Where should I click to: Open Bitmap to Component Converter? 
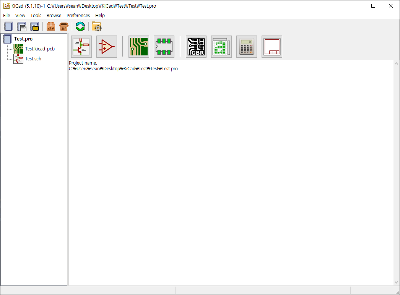tap(221, 47)
